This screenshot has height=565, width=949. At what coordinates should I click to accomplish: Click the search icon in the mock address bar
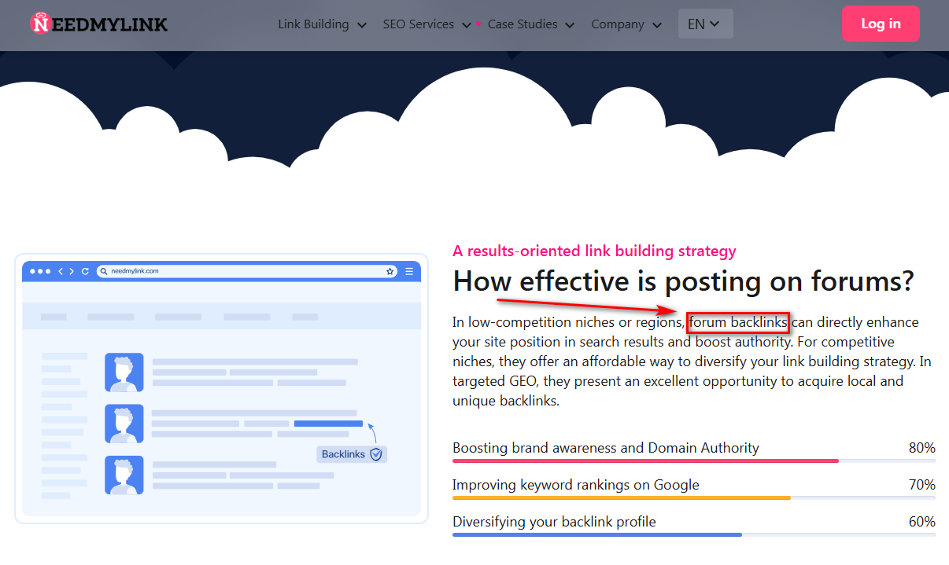point(104,271)
